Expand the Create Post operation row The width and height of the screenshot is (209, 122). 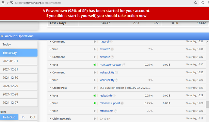tap(50, 88)
